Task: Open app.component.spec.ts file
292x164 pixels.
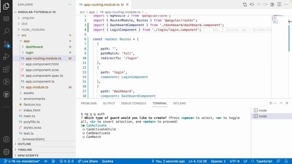Action: tap(44, 76)
